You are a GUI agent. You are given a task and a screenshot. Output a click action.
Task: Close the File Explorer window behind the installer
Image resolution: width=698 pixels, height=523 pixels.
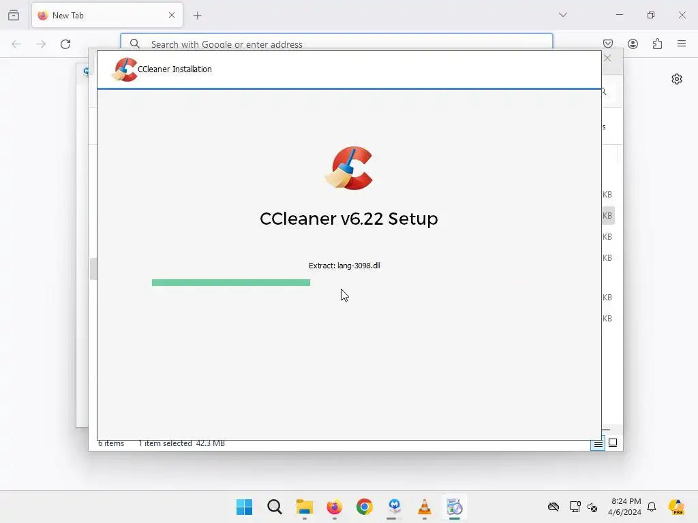click(x=607, y=59)
